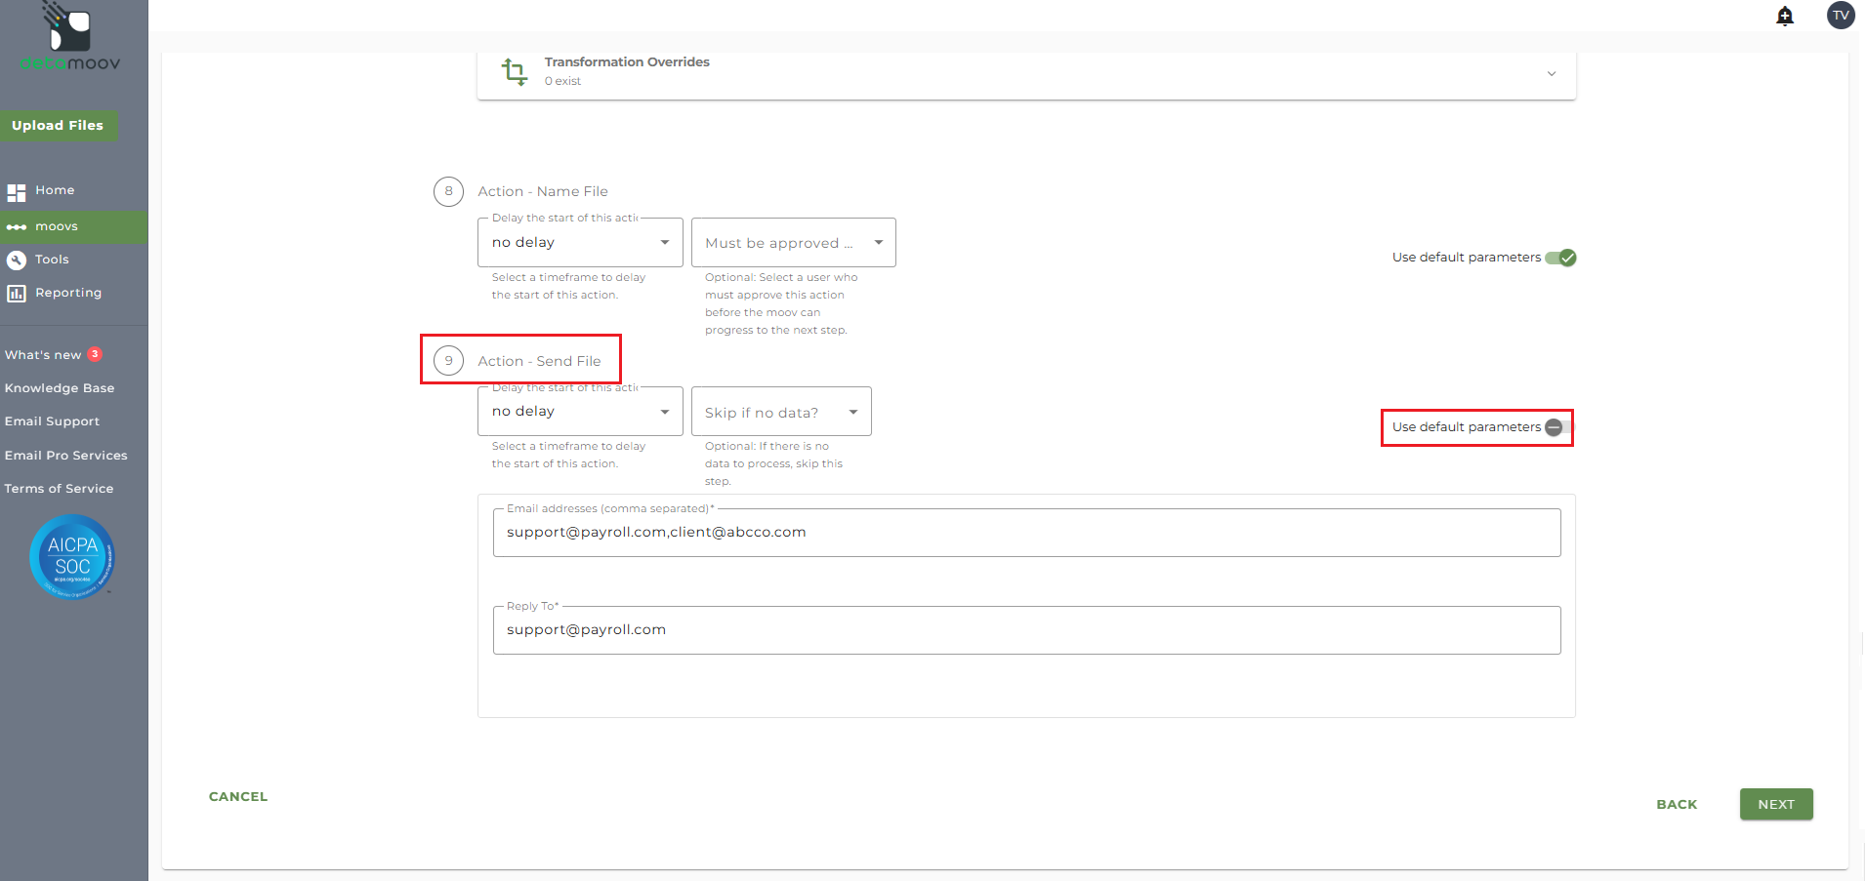
Task: Click the datamoov logo
Action: (70, 39)
